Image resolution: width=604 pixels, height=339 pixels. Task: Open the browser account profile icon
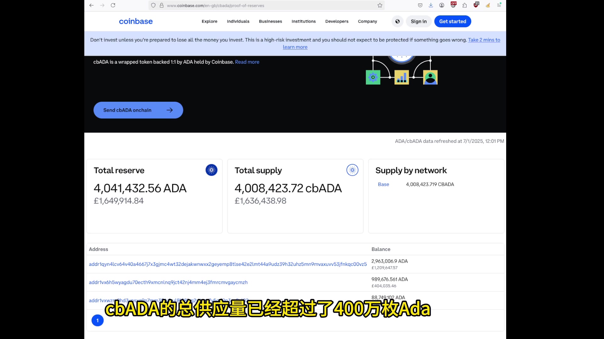coord(442,5)
